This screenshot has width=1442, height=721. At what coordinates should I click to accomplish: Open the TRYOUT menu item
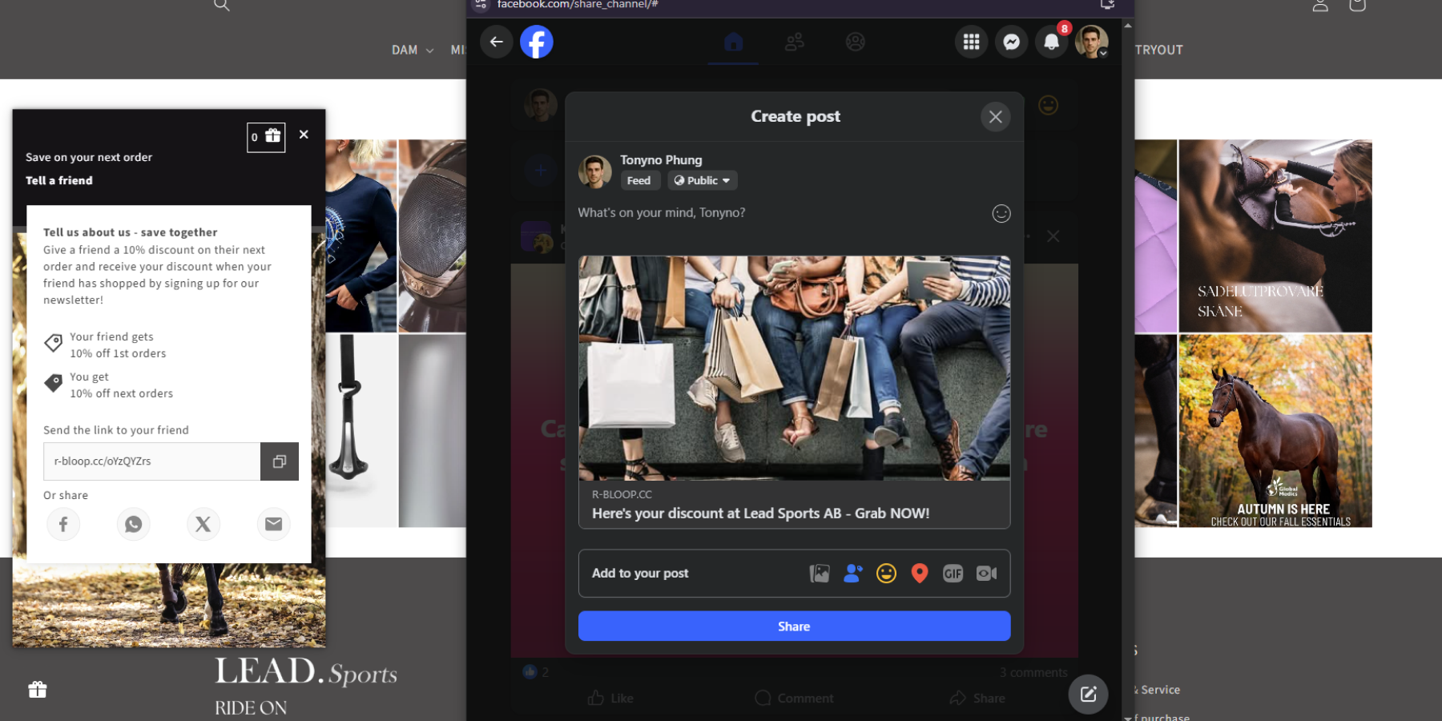(1158, 50)
